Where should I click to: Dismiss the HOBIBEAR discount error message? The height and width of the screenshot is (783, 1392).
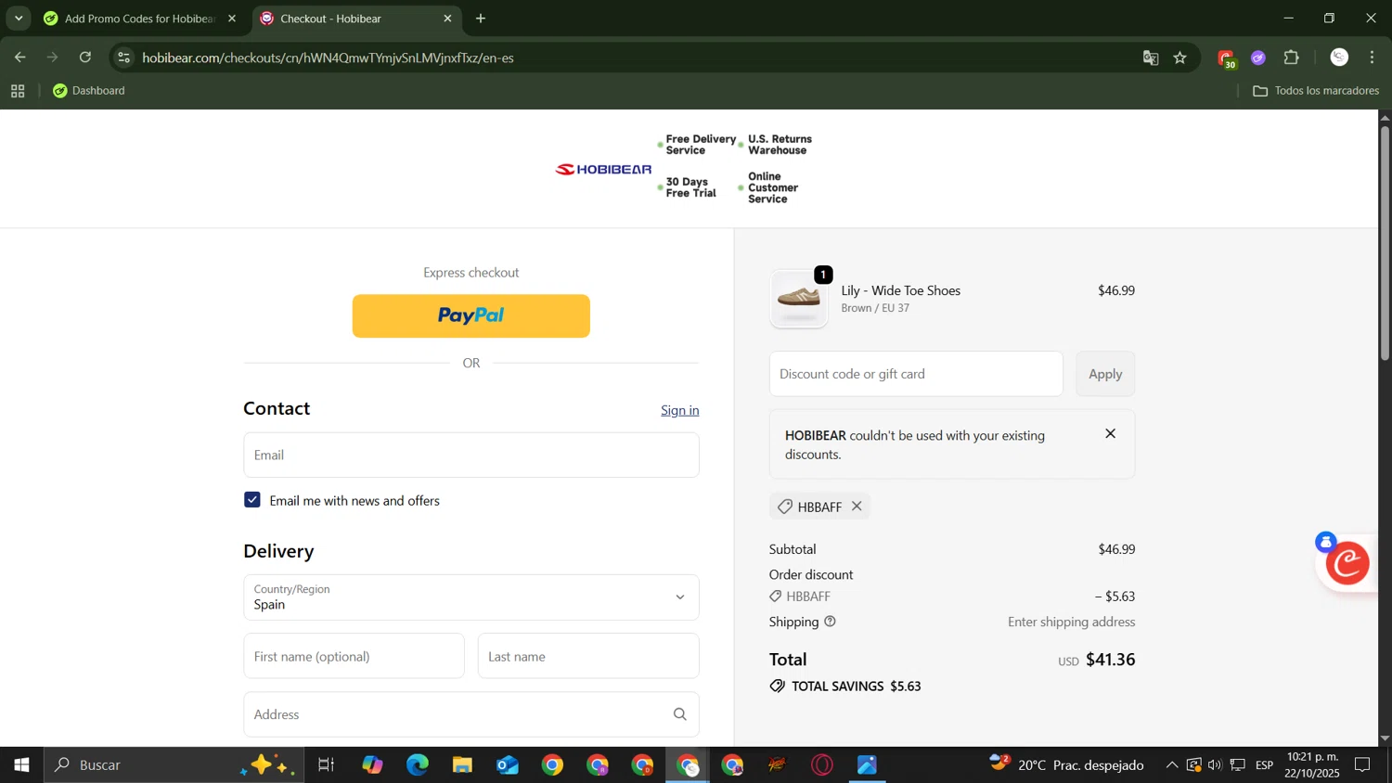[x=1110, y=433]
